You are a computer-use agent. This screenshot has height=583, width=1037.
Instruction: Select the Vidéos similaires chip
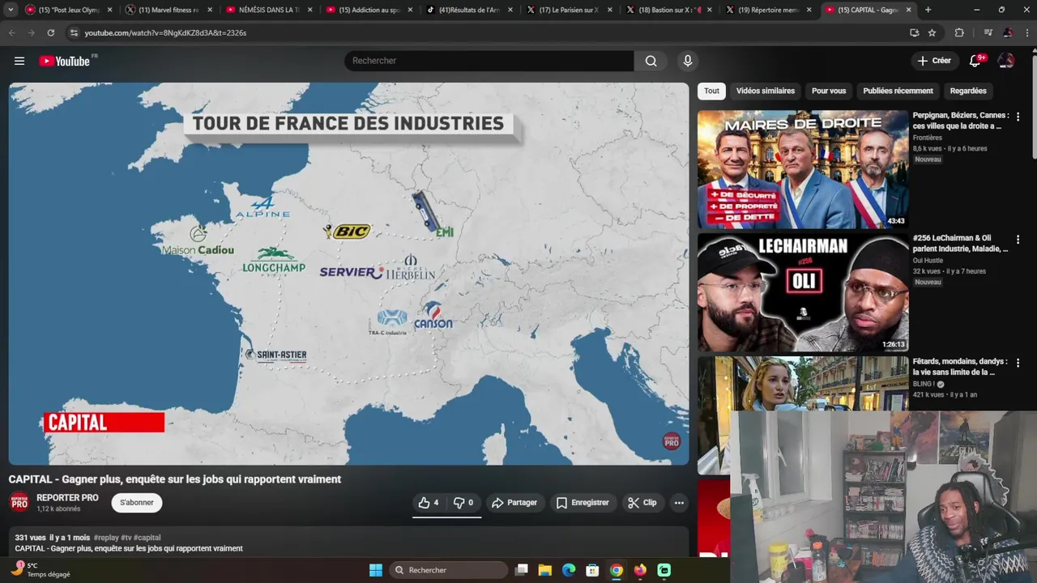(x=766, y=91)
